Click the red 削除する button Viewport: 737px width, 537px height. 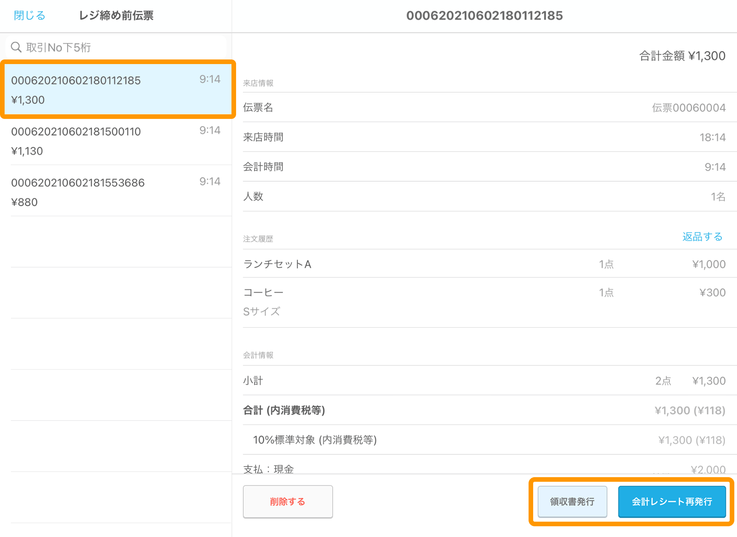pyautogui.click(x=288, y=501)
